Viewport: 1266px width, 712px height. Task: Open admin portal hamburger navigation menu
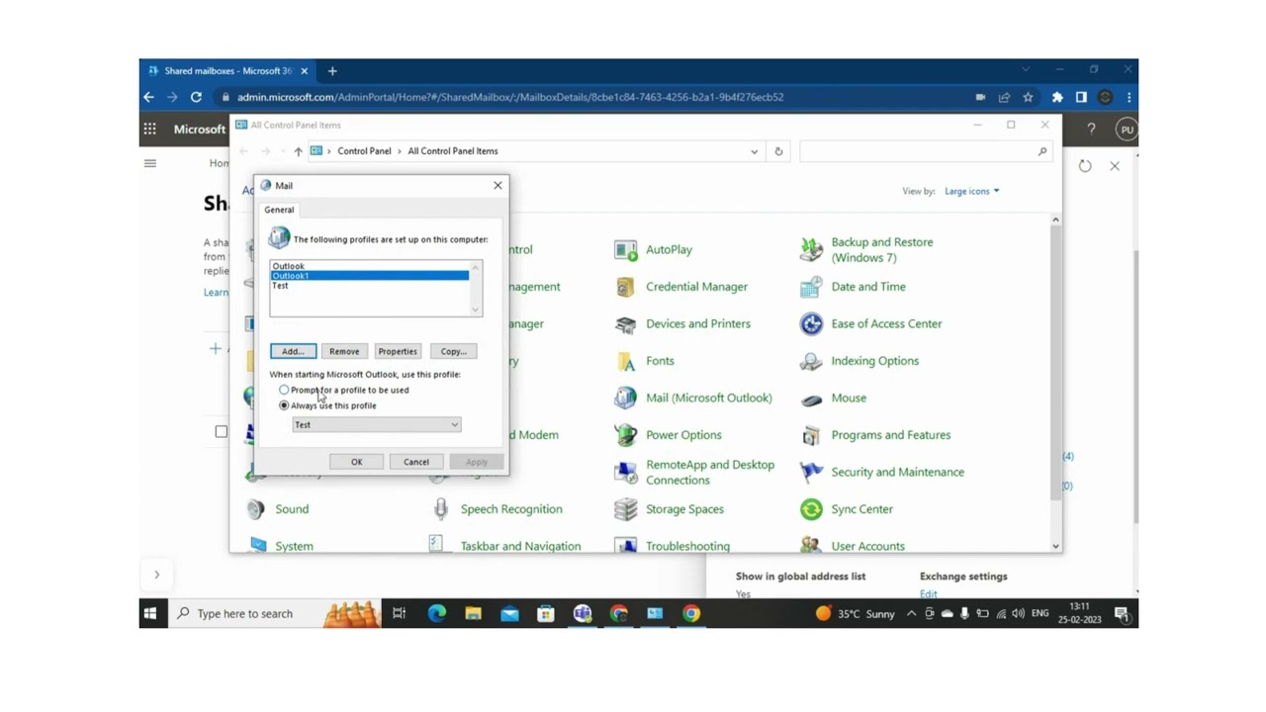pos(150,163)
